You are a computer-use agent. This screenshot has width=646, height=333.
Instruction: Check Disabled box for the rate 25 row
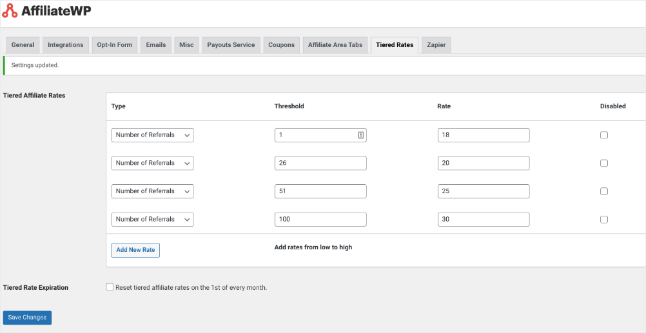click(x=604, y=191)
